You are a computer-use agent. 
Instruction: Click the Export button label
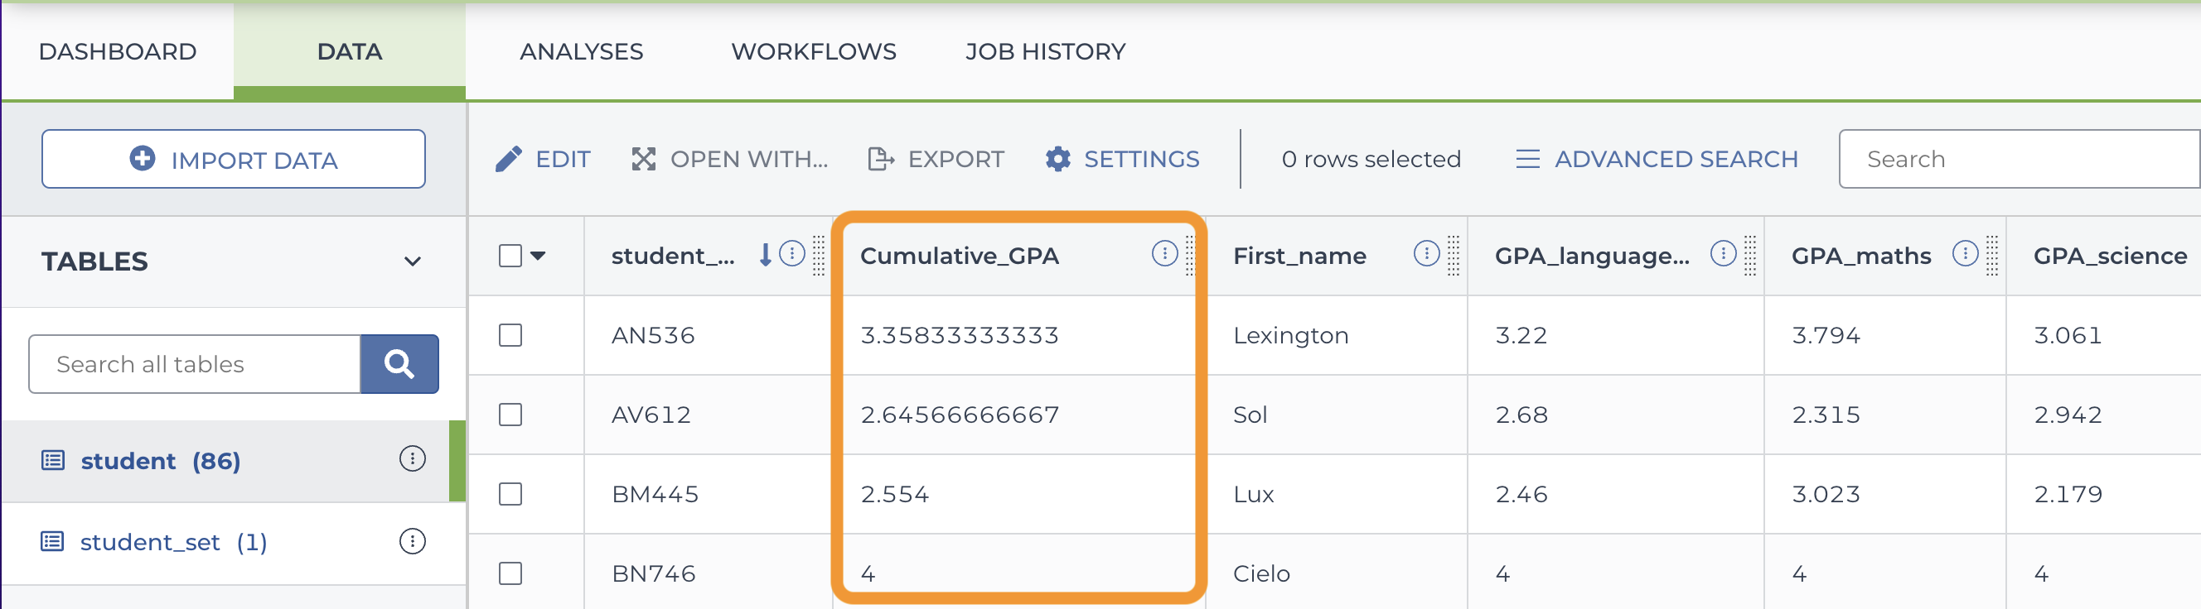coord(955,159)
